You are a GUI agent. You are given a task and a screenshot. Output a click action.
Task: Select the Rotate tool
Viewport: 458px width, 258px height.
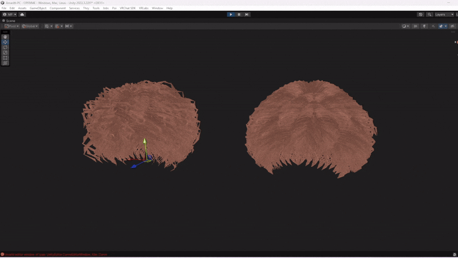[x=5, y=48]
